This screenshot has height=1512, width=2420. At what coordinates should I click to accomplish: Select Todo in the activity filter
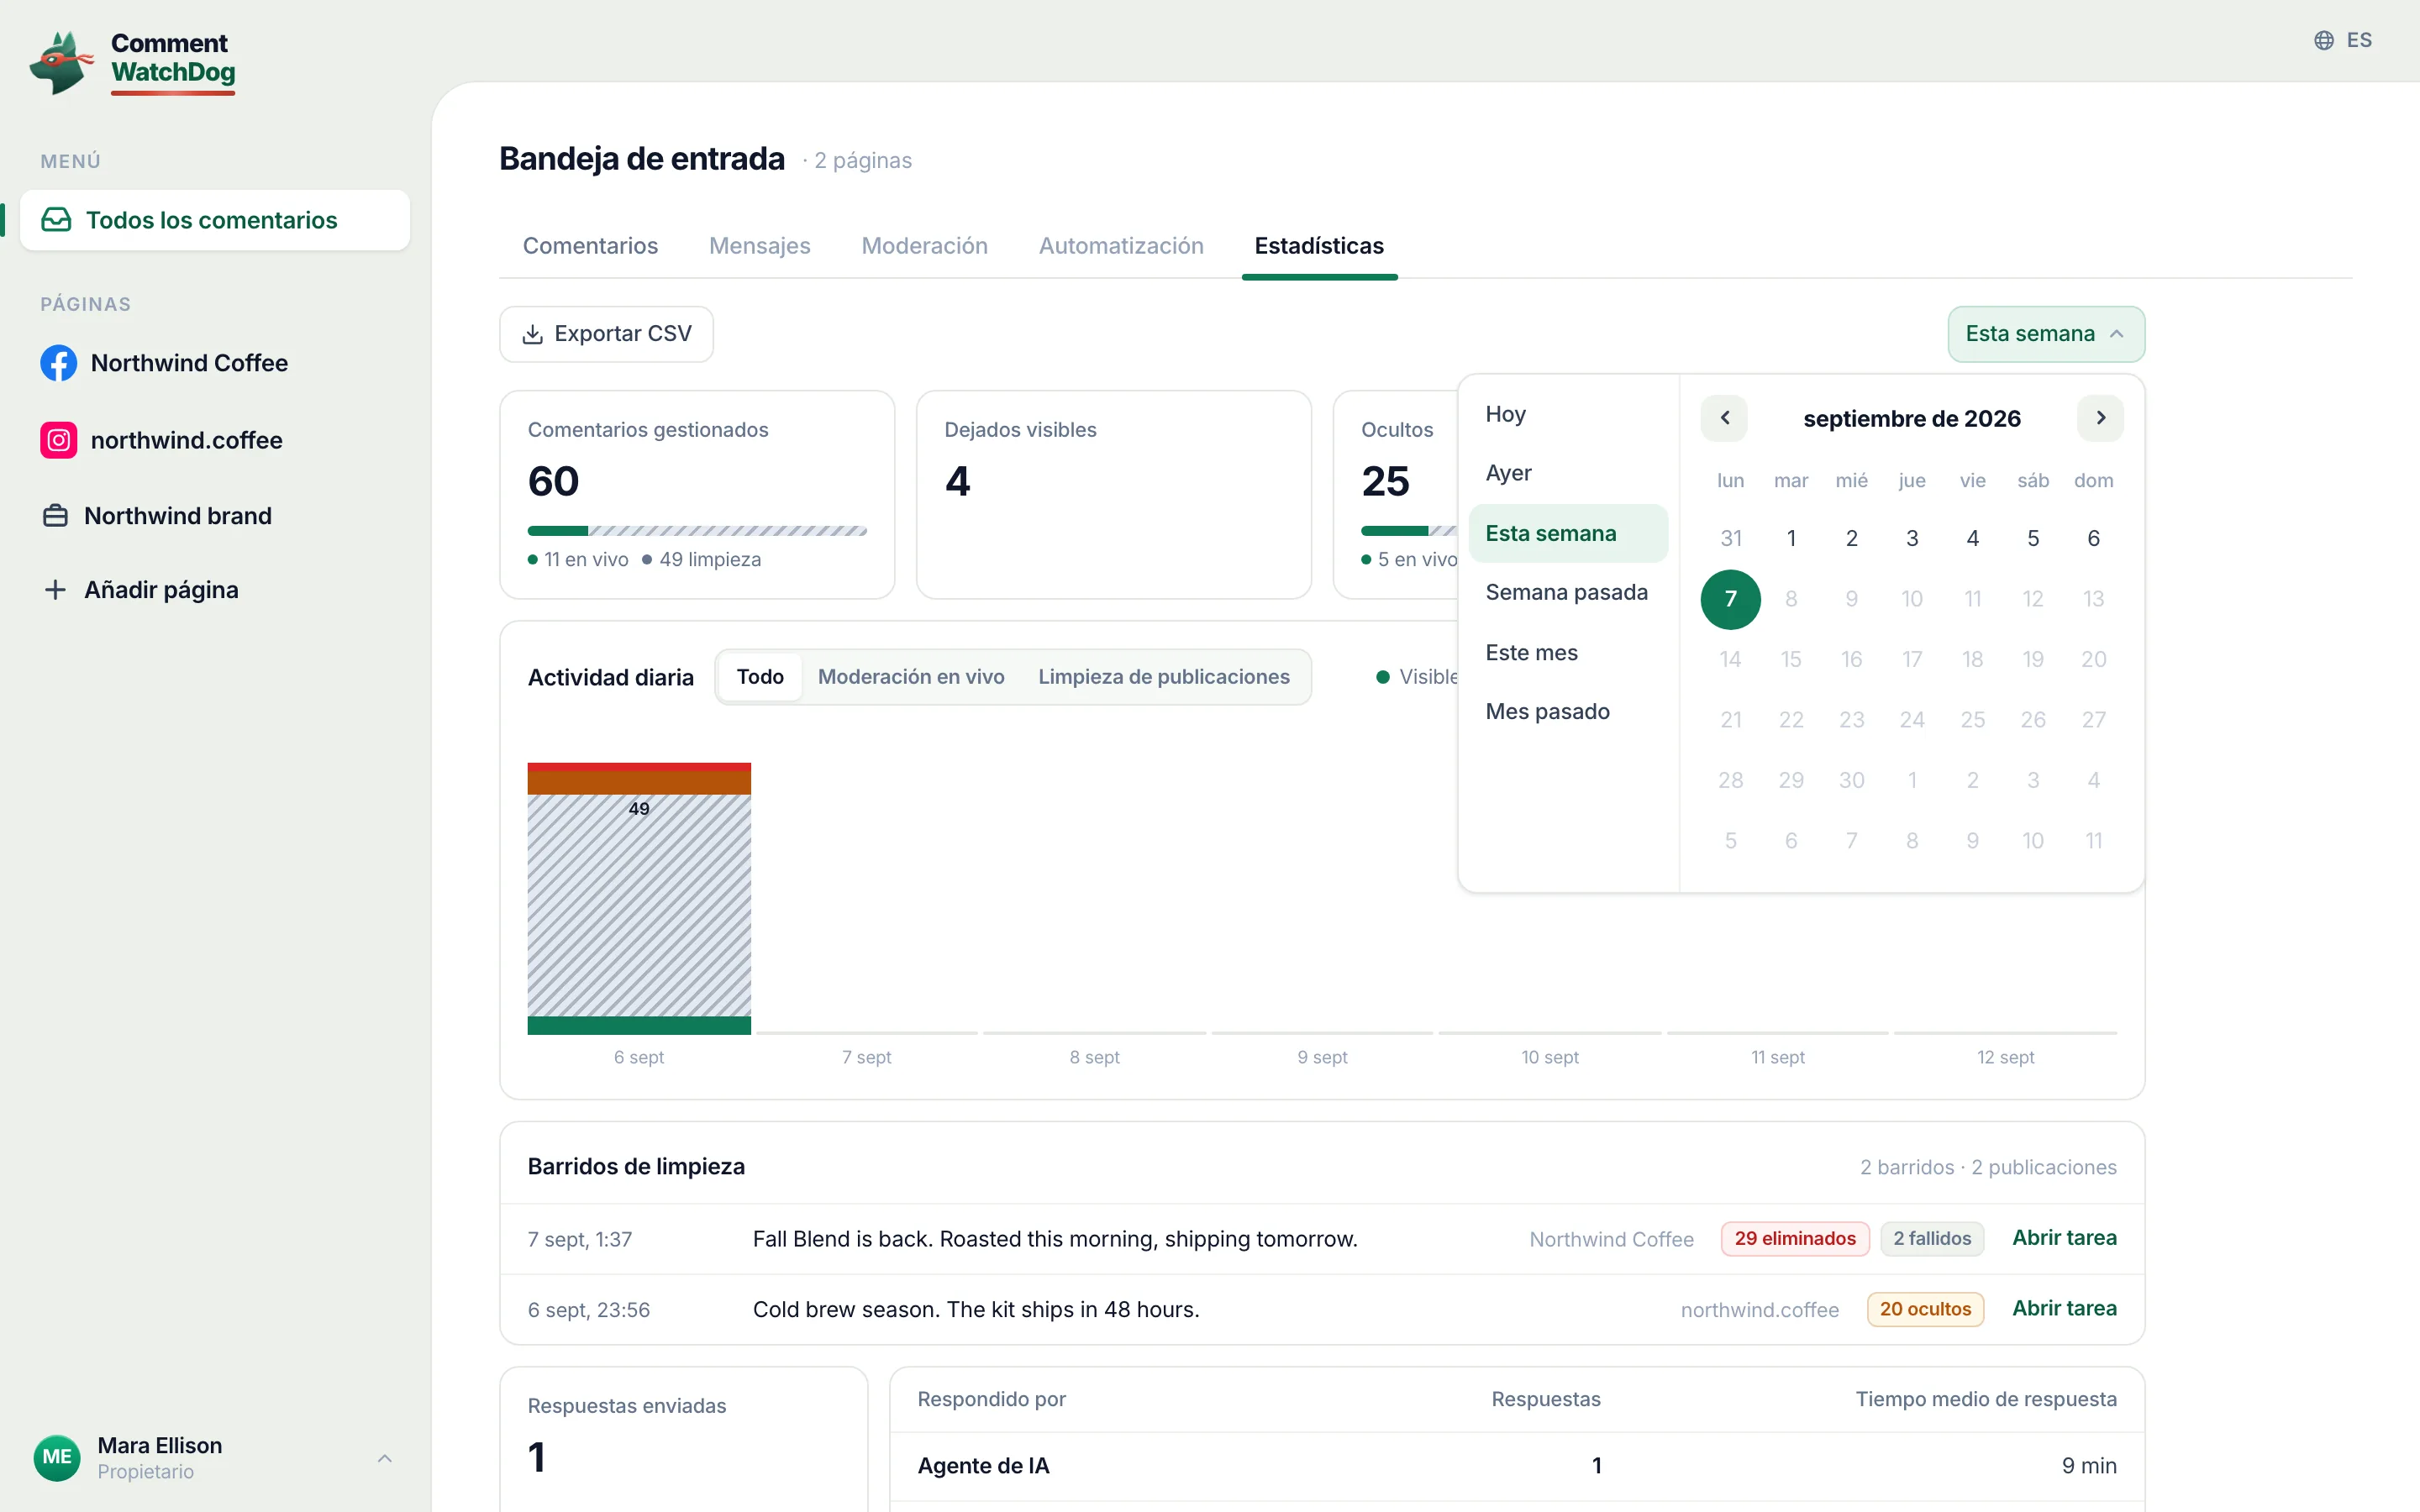coord(760,677)
